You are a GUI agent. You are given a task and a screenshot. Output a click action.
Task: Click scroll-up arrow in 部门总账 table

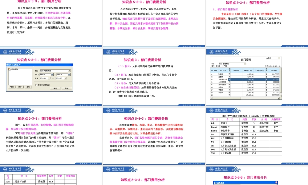point(281,69)
